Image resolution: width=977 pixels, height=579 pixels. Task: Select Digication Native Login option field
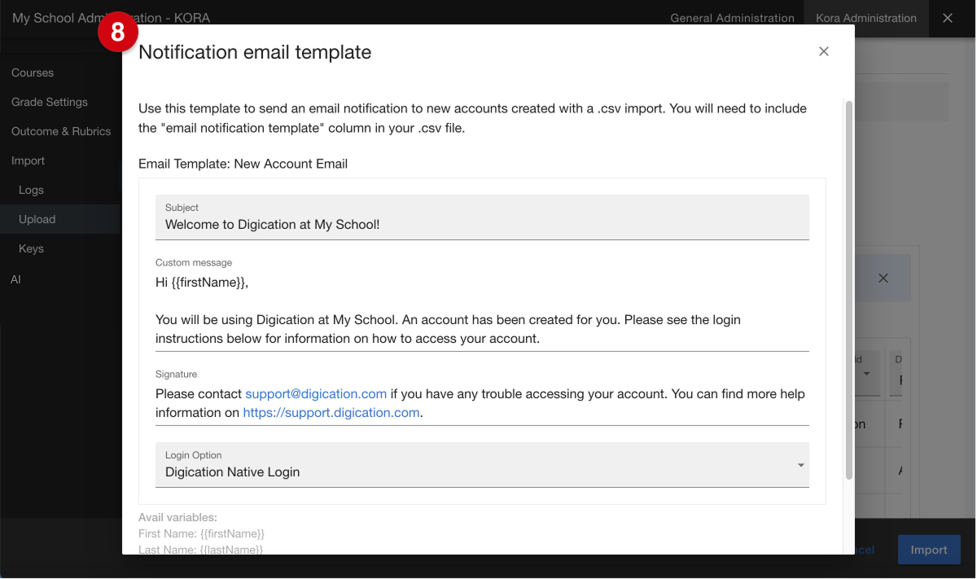(482, 465)
